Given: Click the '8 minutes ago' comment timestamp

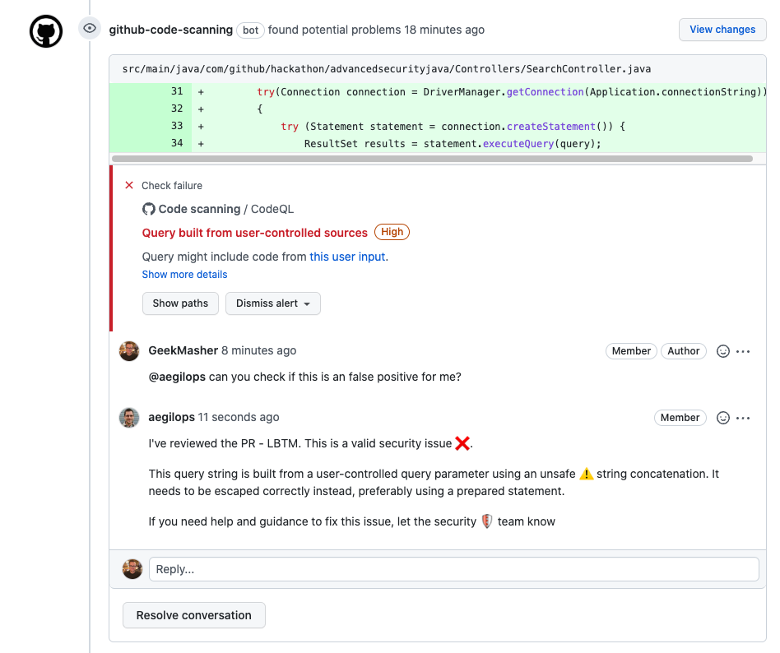Looking at the screenshot, I should click(258, 350).
